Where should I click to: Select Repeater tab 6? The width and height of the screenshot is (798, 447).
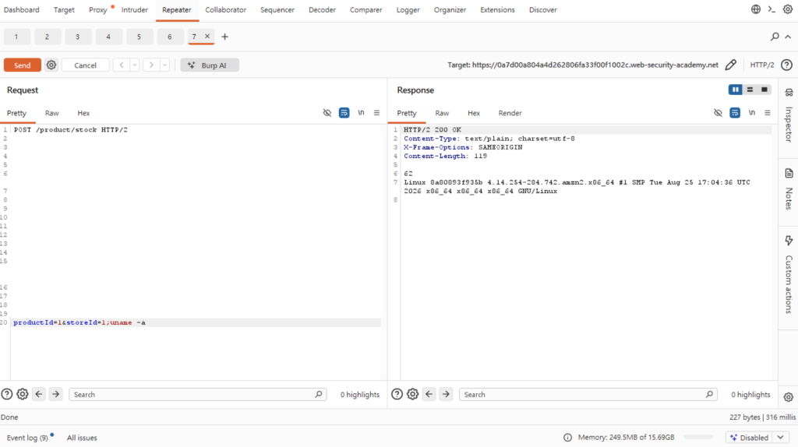tap(169, 37)
